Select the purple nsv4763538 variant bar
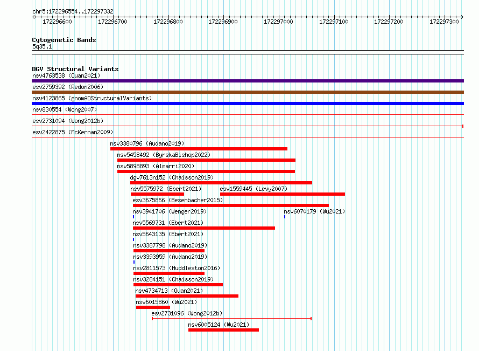Viewport: 479px width, 351px height. [x=248, y=81]
